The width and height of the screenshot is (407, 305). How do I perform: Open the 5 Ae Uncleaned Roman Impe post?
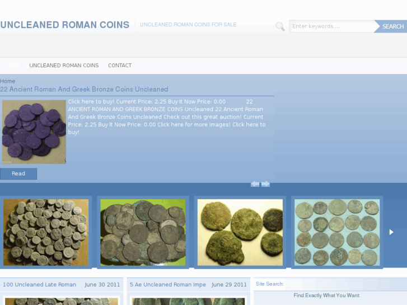[x=168, y=285]
